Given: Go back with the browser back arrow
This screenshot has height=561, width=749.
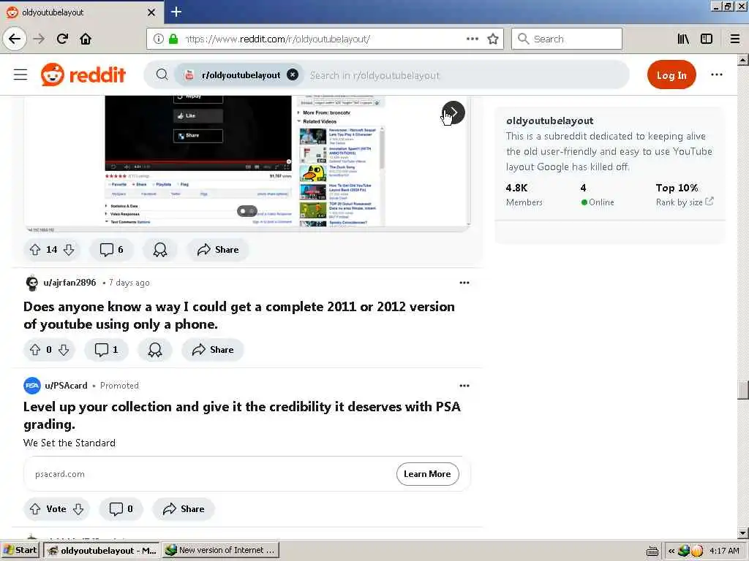Looking at the screenshot, I should point(15,39).
